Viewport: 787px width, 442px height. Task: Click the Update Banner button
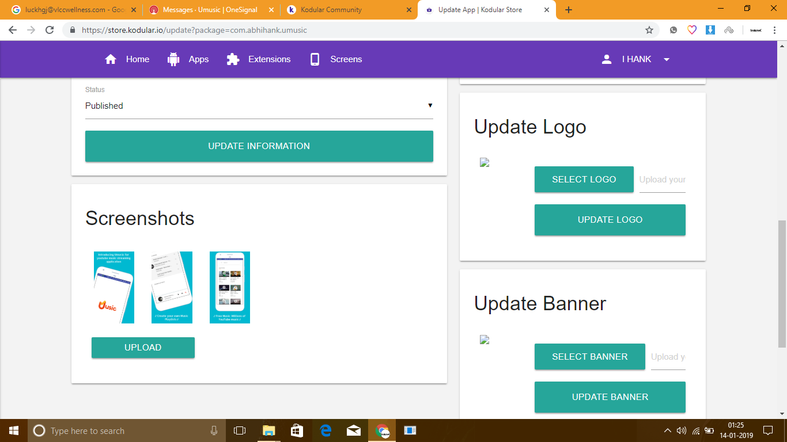610,397
